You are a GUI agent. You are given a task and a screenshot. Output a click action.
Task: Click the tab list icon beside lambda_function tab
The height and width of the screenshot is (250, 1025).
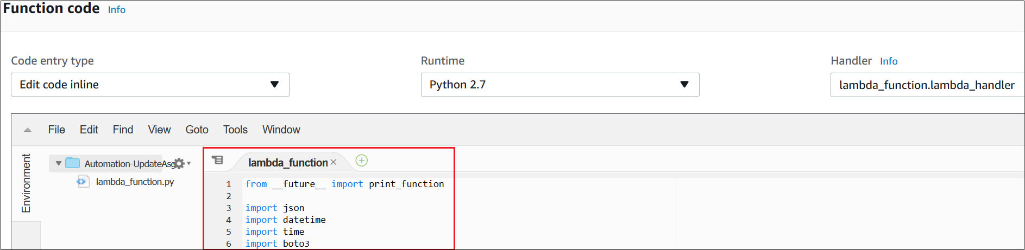point(217,160)
